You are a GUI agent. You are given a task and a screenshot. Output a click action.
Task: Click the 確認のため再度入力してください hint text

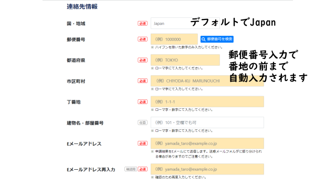178,177
